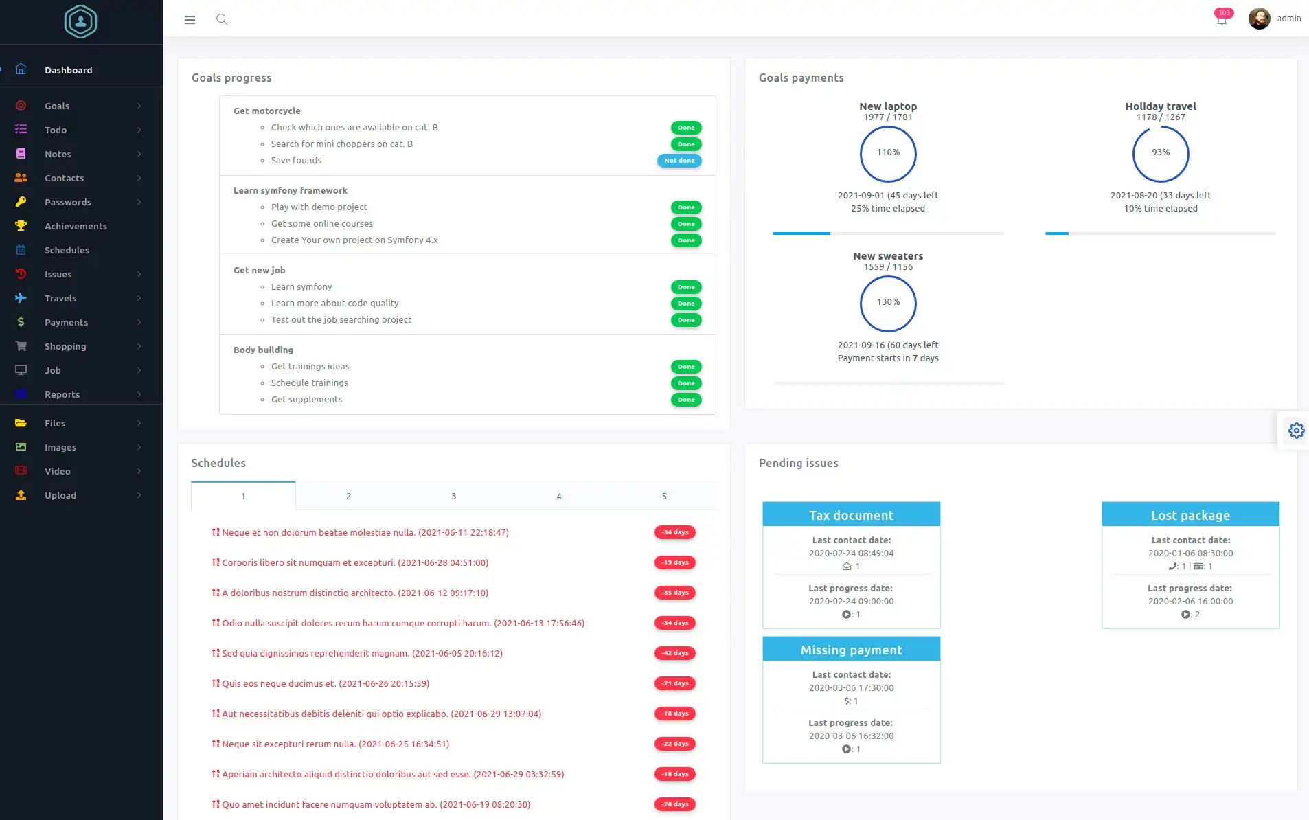
Task: Switch to Schedules tab 3
Action: [453, 496]
